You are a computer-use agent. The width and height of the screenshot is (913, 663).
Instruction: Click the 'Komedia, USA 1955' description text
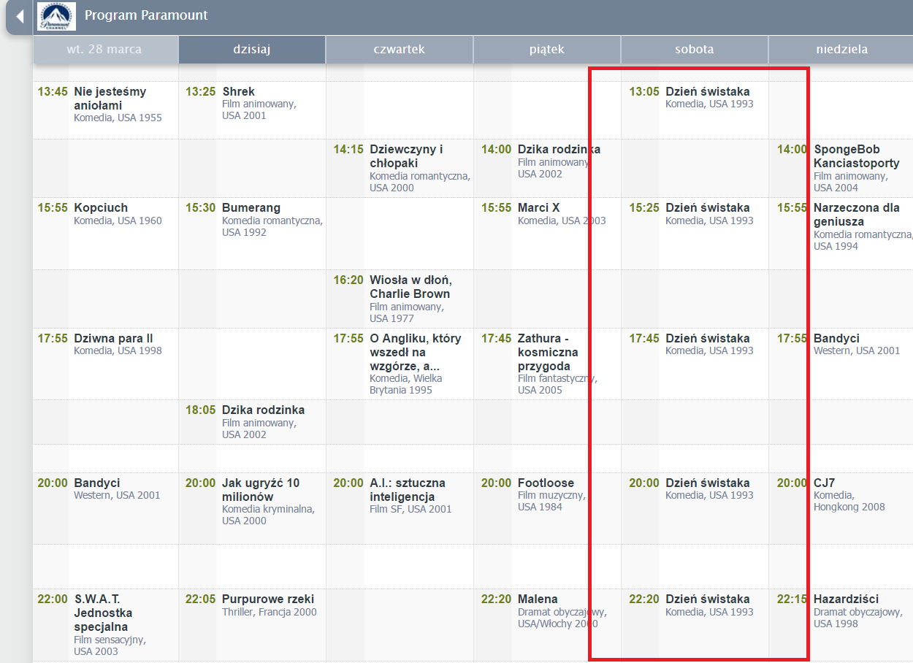118,118
